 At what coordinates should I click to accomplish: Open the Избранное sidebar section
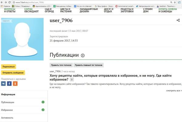coord(7,110)
